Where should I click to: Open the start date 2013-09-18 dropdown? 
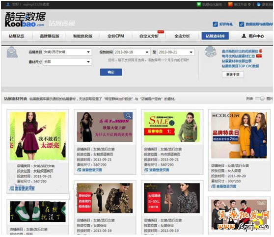(132, 52)
